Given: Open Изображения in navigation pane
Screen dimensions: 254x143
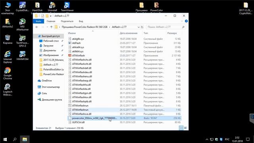Looking at the screenshot, I should coord(51,55).
